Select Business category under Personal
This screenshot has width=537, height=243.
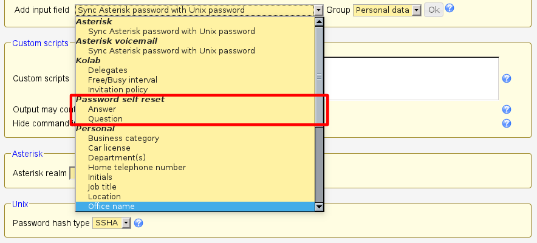(123, 139)
